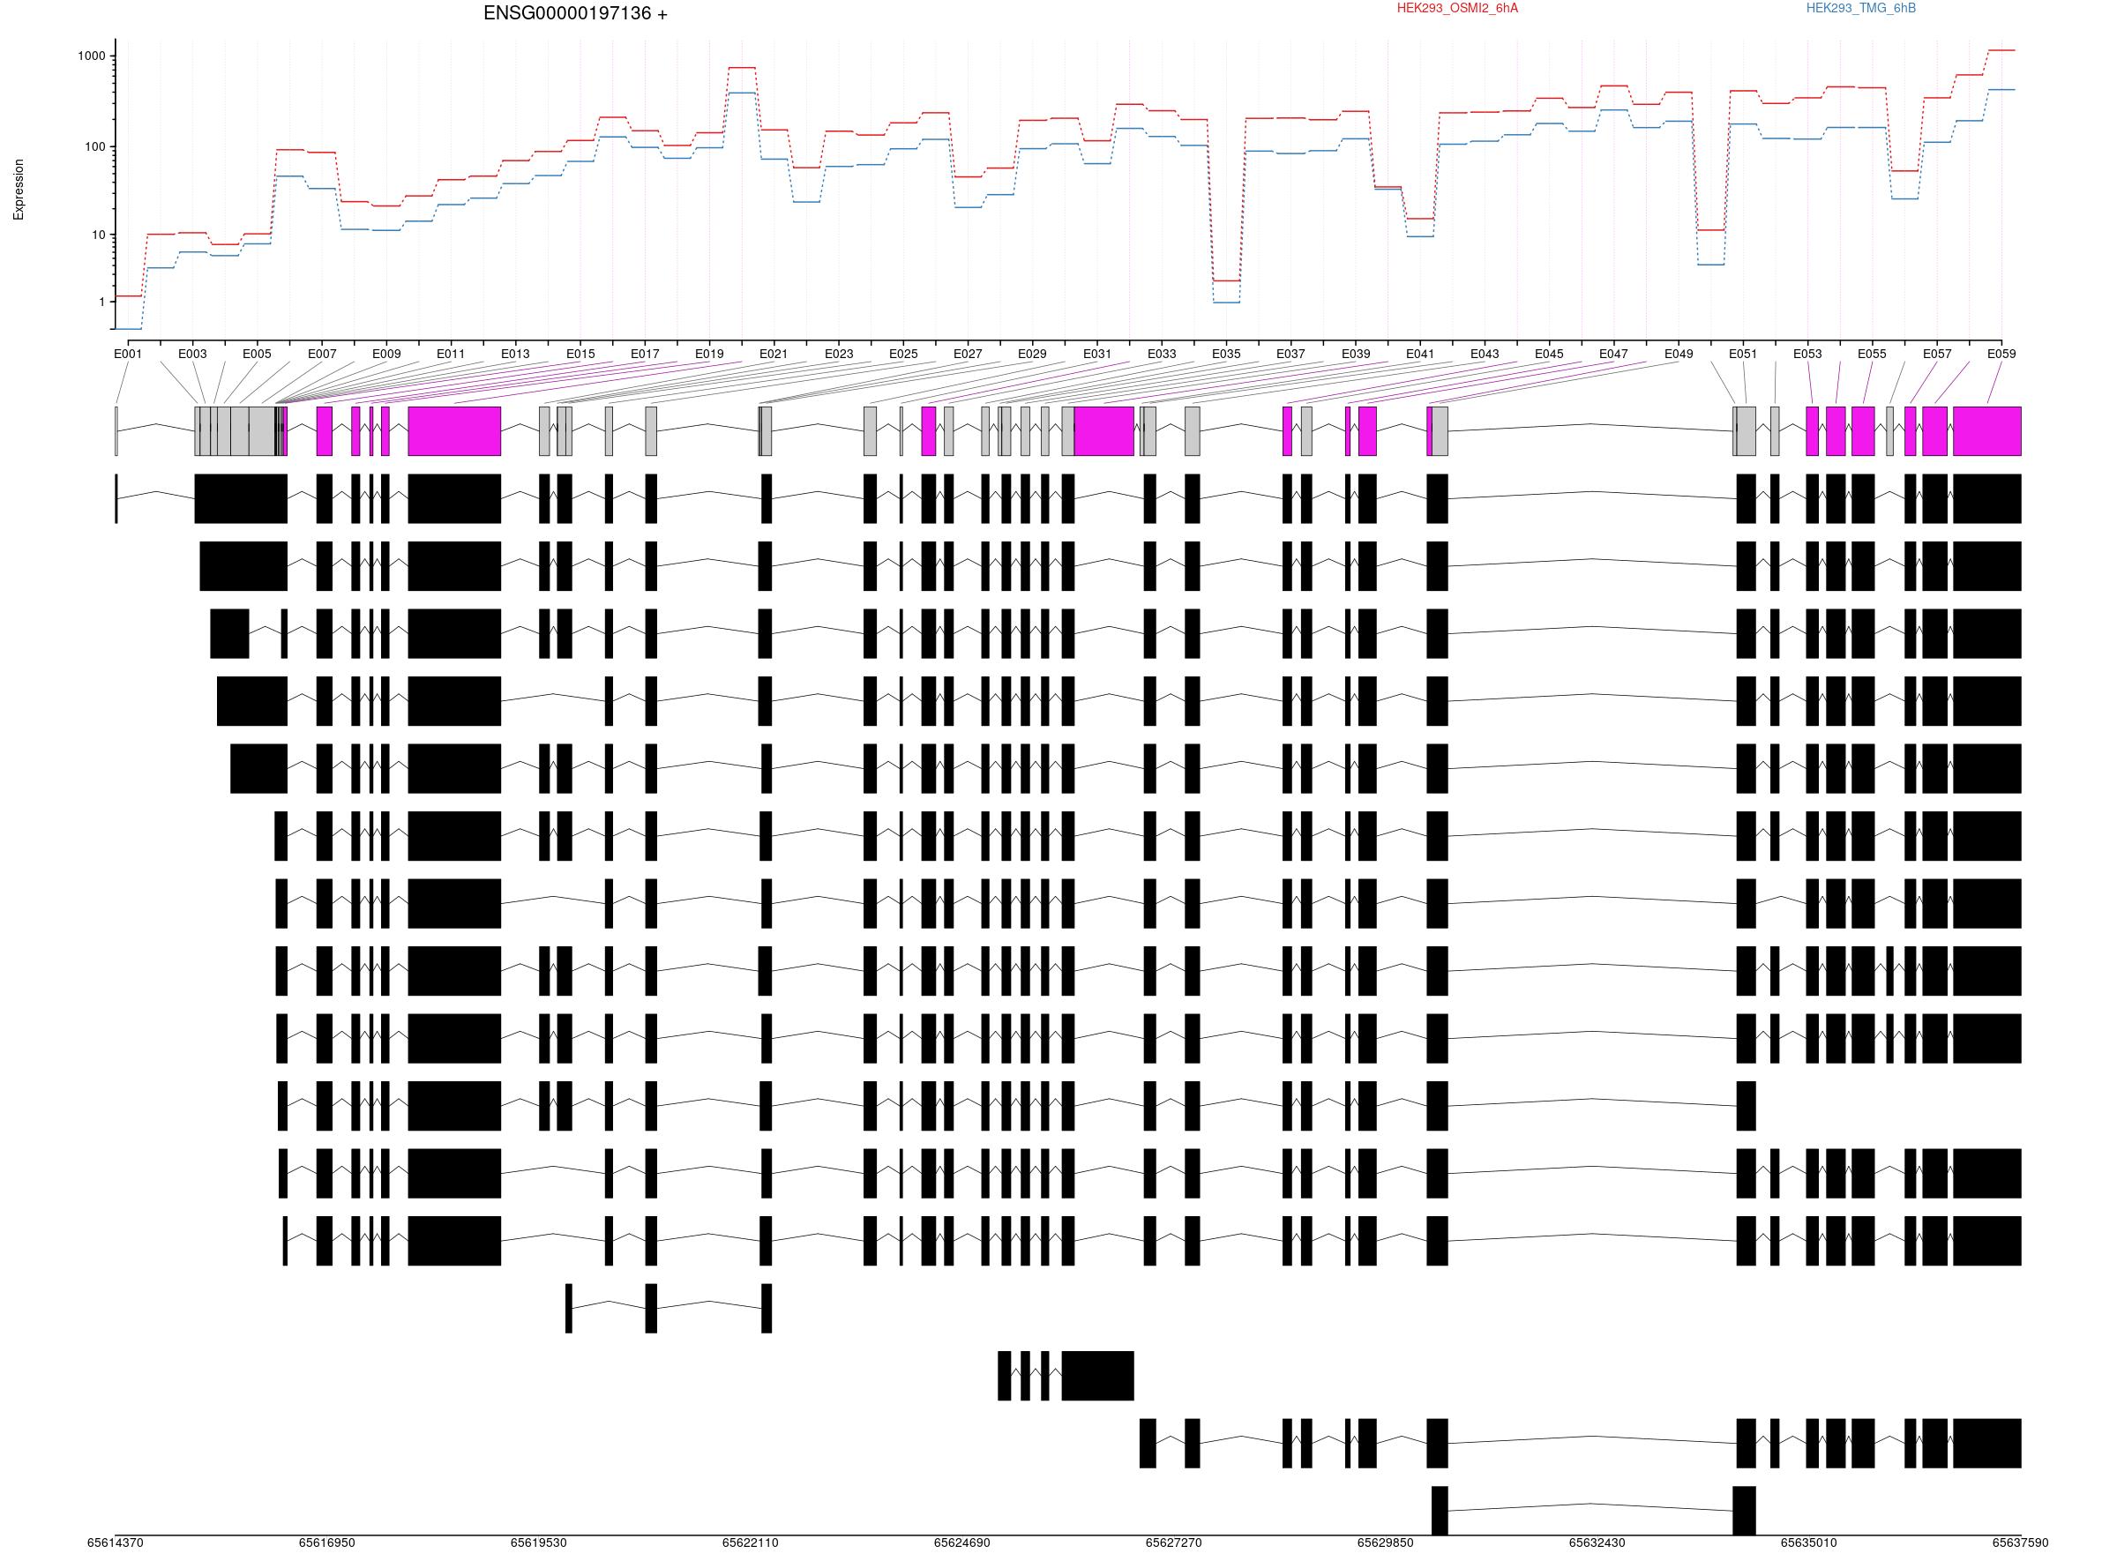The width and height of the screenshot is (2117, 1561).
Task: Select exon label E011
Action: click(451, 355)
